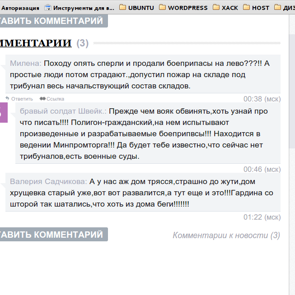
Task: Open the UBUNTU bookmarks folder
Action: point(136,8)
